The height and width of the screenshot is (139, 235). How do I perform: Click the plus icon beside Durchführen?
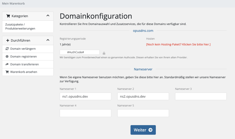[8, 40]
